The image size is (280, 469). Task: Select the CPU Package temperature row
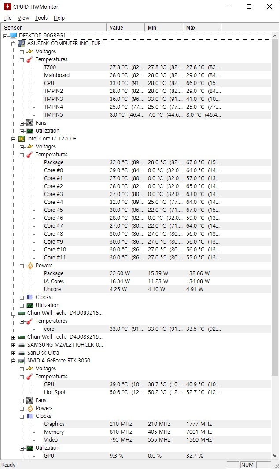pyautogui.click(x=157, y=162)
